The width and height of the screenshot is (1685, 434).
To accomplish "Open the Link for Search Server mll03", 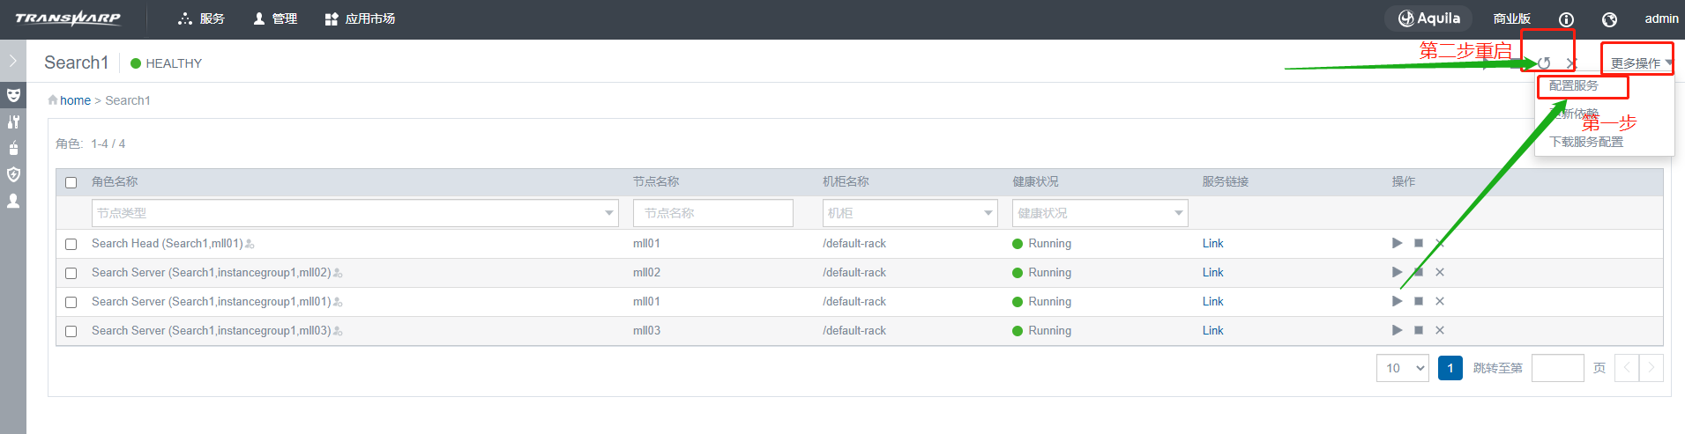I will (x=1212, y=330).
